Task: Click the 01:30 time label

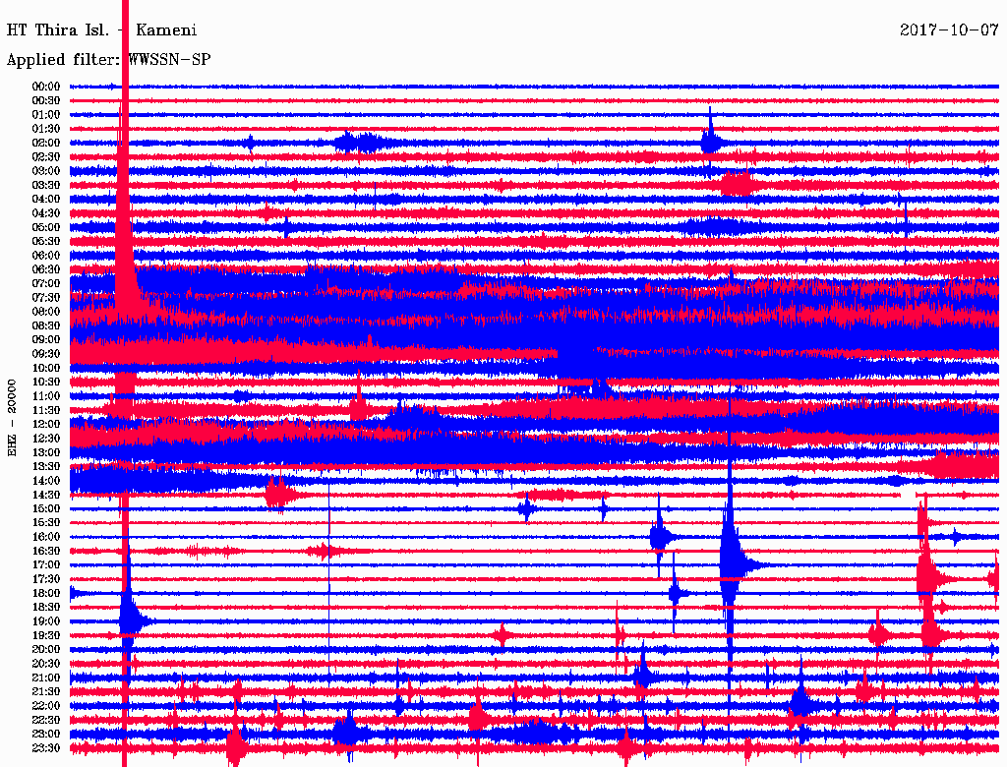Action: point(46,129)
